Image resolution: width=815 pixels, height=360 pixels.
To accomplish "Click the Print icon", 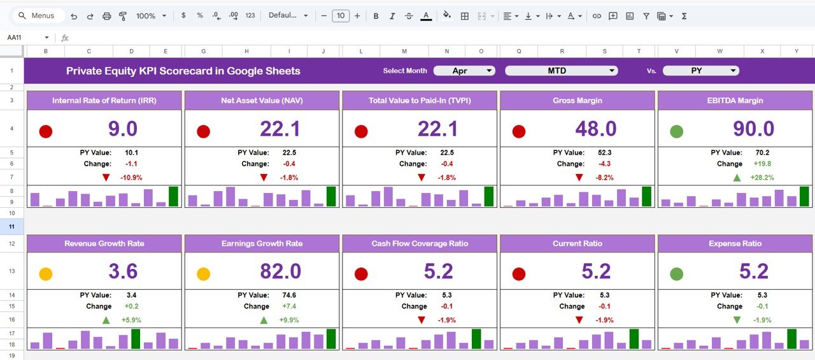I will tap(107, 16).
